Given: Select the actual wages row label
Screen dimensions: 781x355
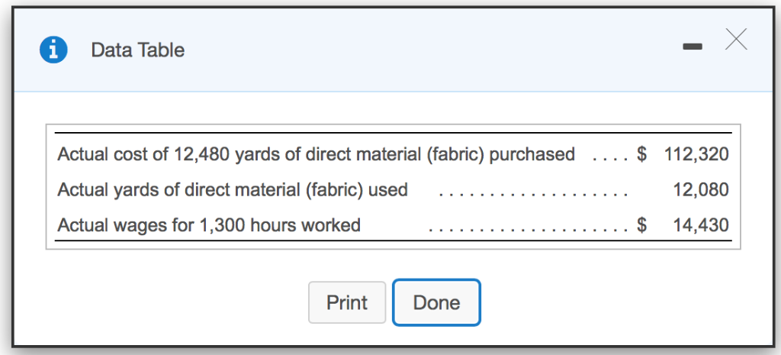Looking at the screenshot, I should click(209, 225).
